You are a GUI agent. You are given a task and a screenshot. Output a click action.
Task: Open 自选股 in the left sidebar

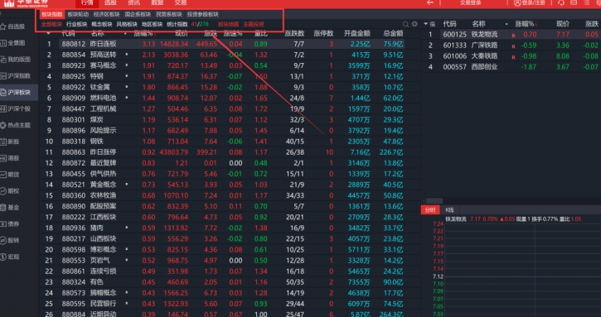coord(13,26)
